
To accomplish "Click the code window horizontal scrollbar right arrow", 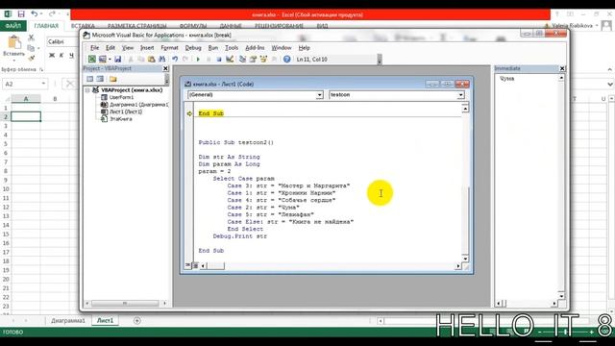I will [458, 266].
